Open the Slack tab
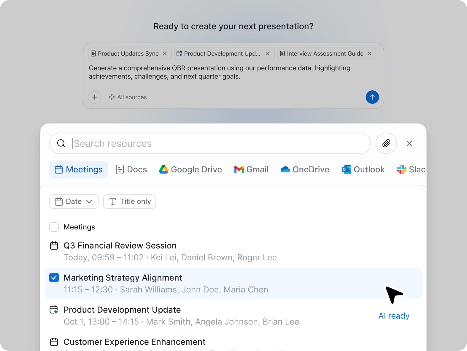Image resolution: width=467 pixels, height=351 pixels. point(411,169)
